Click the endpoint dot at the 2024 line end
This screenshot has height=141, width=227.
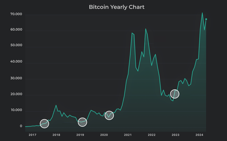[206, 19]
